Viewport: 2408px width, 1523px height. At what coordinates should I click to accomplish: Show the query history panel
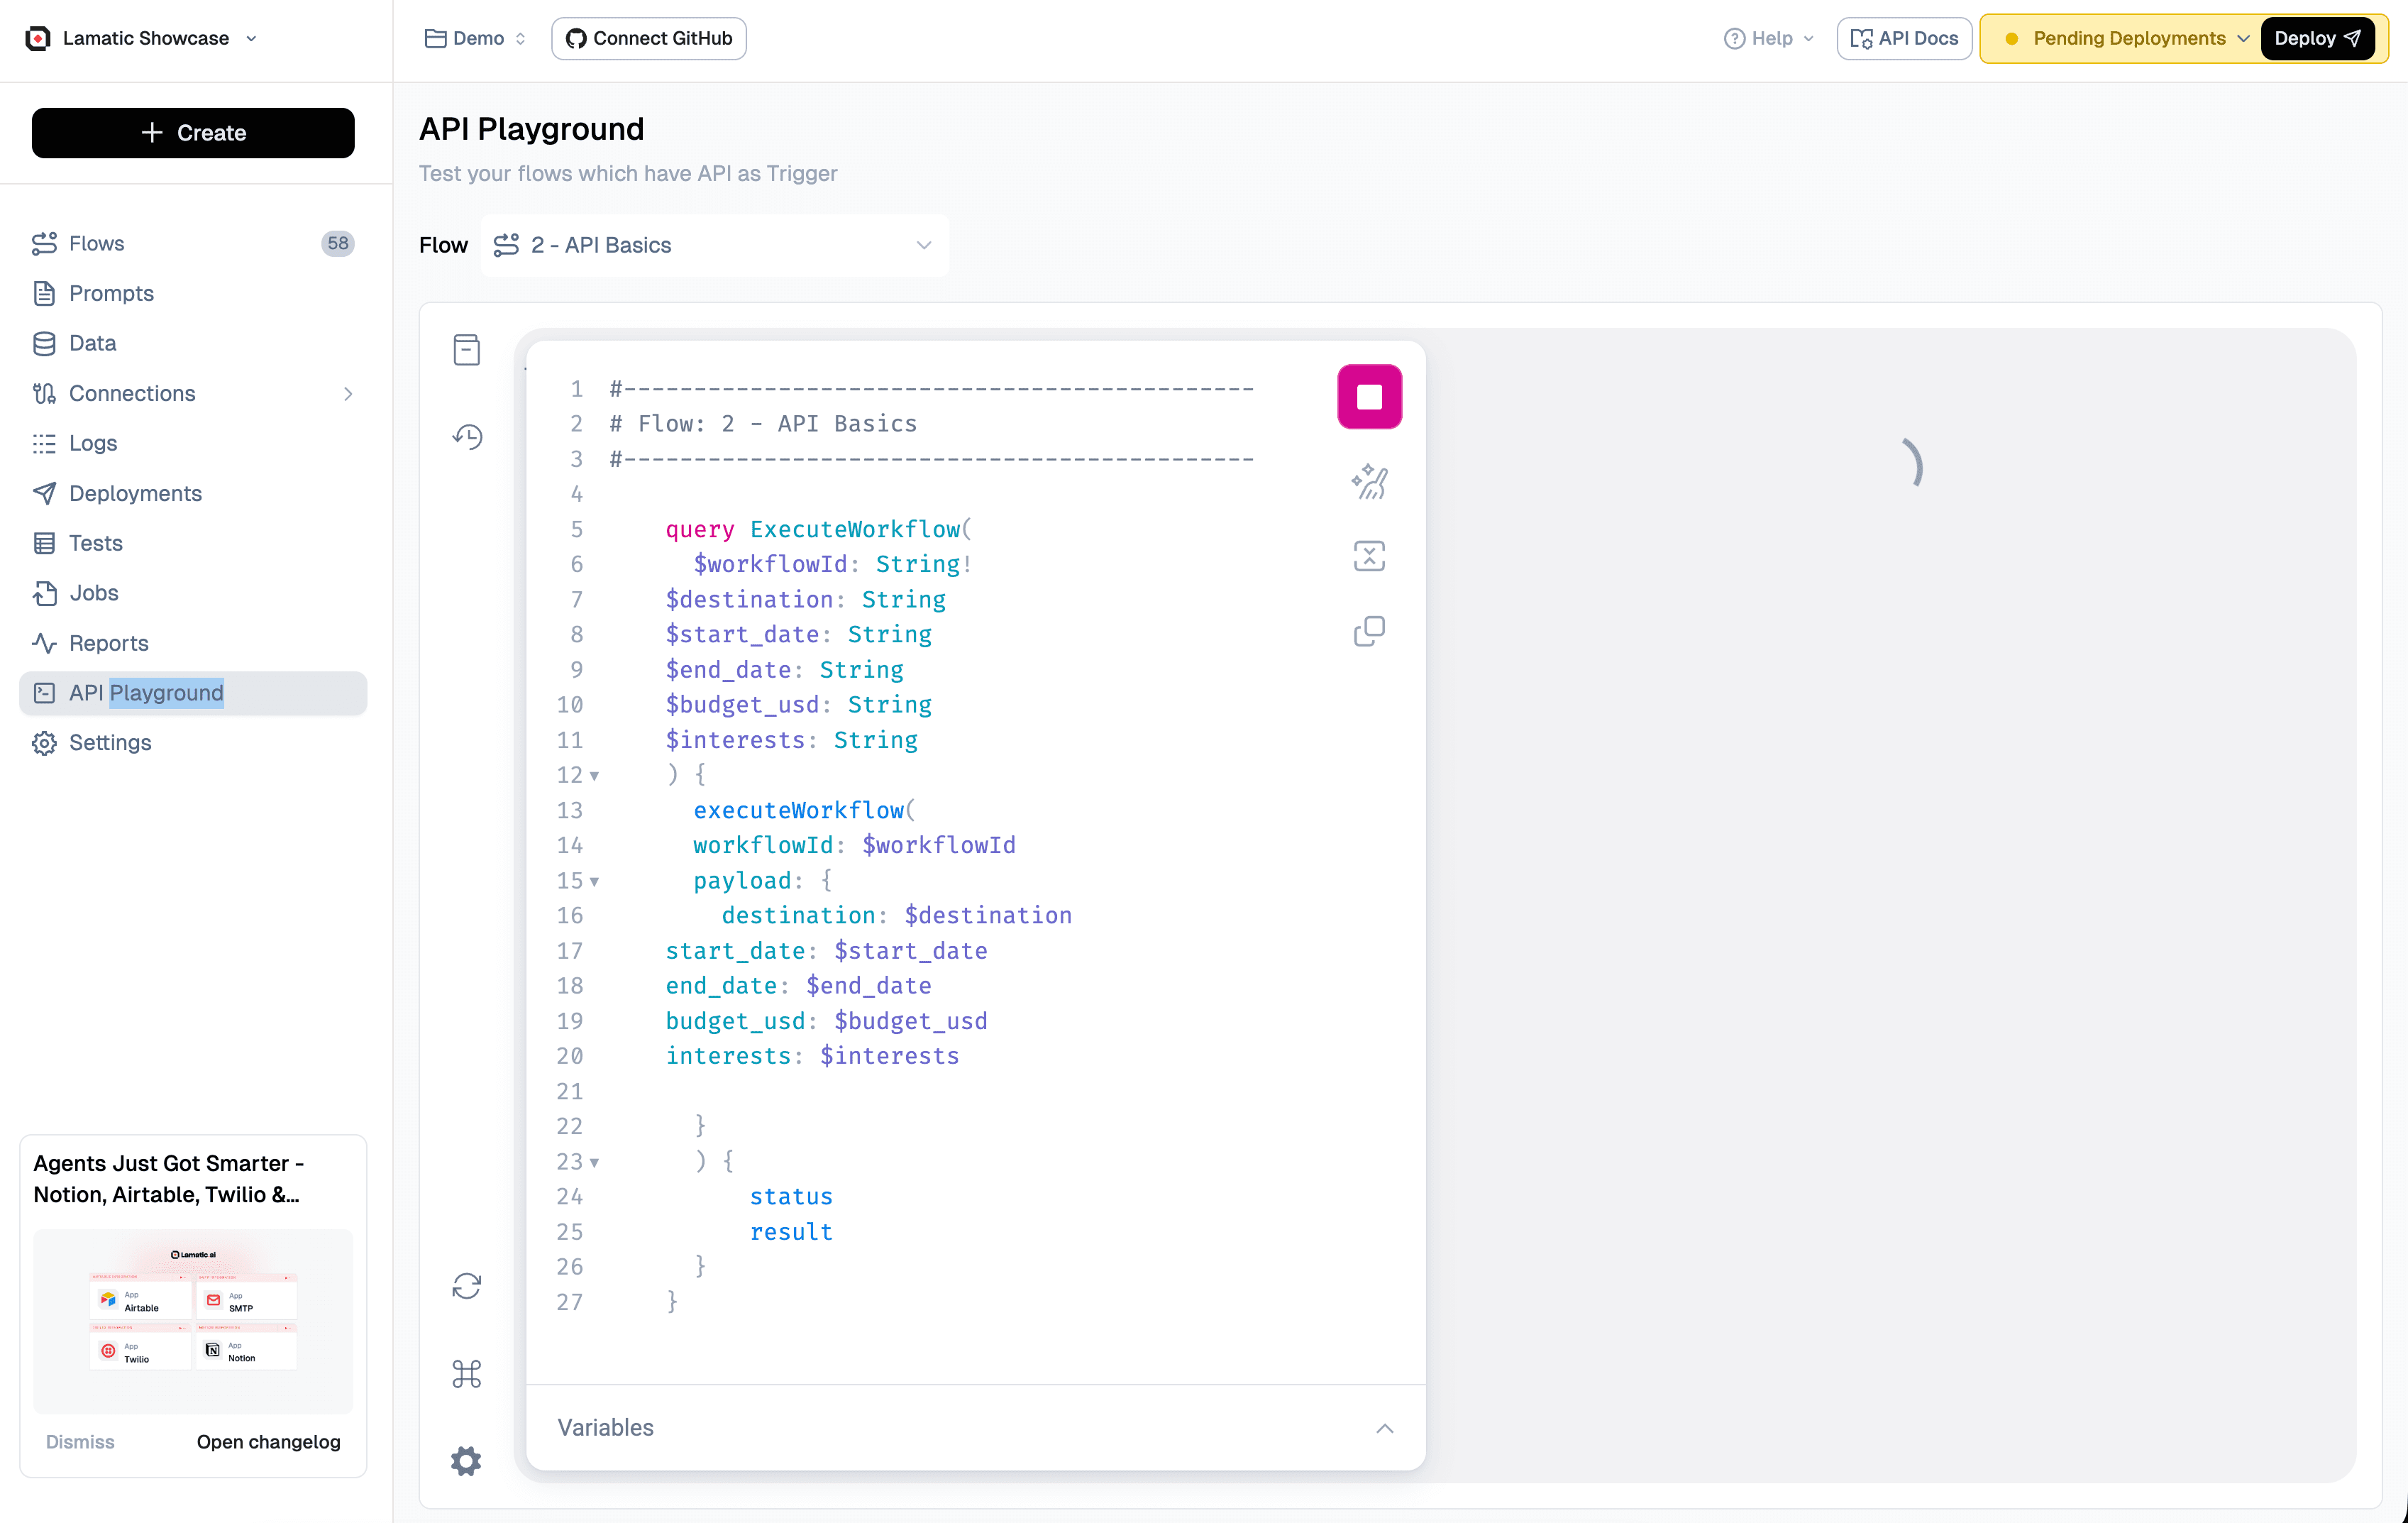point(466,437)
